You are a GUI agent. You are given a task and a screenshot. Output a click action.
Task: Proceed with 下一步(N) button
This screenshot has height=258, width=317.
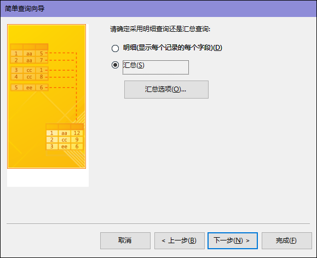pos(233,240)
